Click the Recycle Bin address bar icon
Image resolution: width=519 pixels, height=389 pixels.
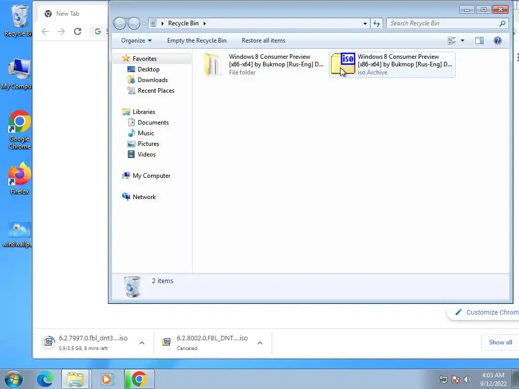click(x=153, y=23)
